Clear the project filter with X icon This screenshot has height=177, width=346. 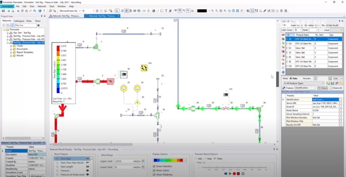(x=38, y=25)
